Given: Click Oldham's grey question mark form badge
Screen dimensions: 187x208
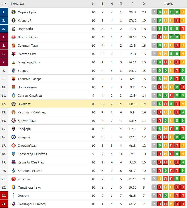Looking at the screenshot, I should pos(154,196).
